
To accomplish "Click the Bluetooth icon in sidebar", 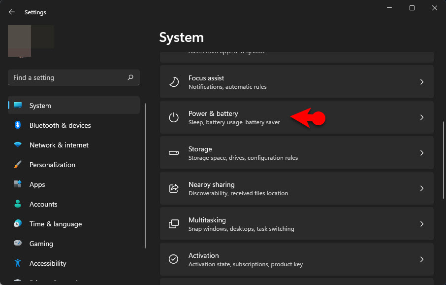I will [x=18, y=125].
